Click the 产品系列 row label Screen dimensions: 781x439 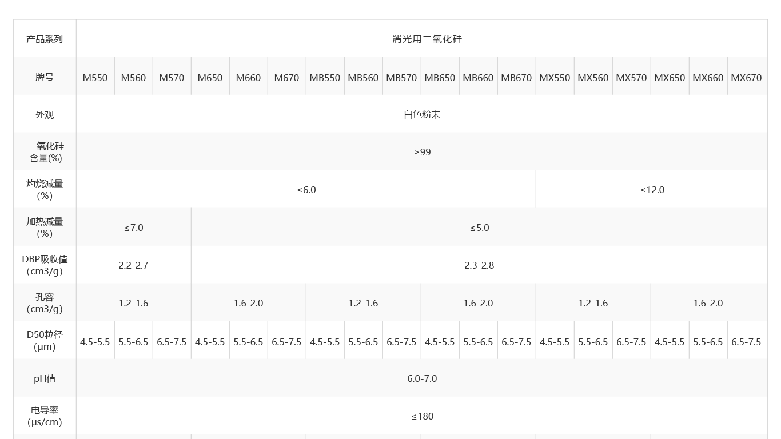tap(45, 39)
